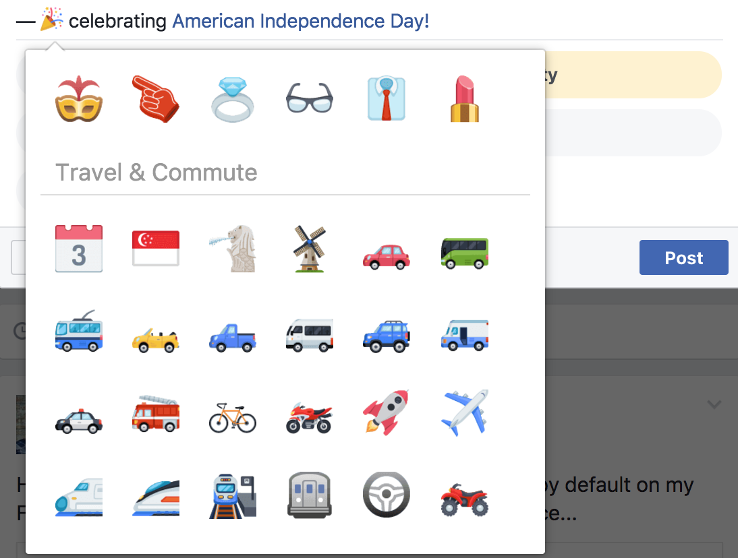The width and height of the screenshot is (738, 558).
Task: Select the shirt and tie emoji
Action: click(x=387, y=98)
